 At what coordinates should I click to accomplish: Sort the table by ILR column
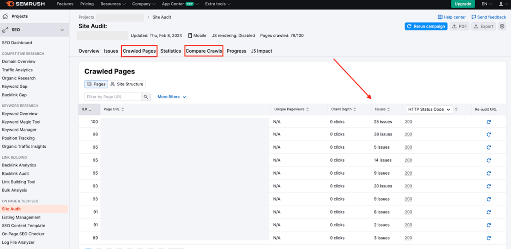click(87, 109)
